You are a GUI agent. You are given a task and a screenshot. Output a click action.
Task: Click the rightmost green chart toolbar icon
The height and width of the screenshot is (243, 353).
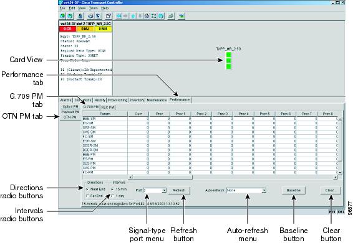click(x=181, y=16)
